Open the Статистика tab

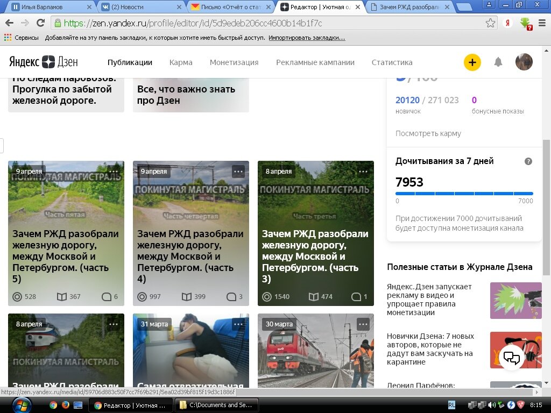(x=392, y=62)
